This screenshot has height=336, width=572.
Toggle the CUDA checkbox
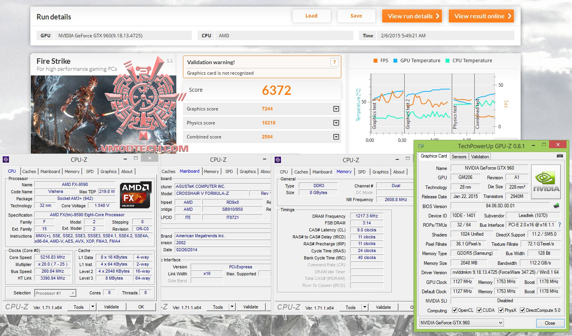tap(479, 310)
